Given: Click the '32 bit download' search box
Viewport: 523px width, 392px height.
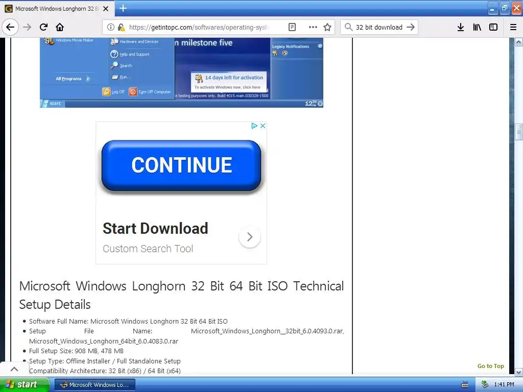Looking at the screenshot, I should click(x=379, y=27).
